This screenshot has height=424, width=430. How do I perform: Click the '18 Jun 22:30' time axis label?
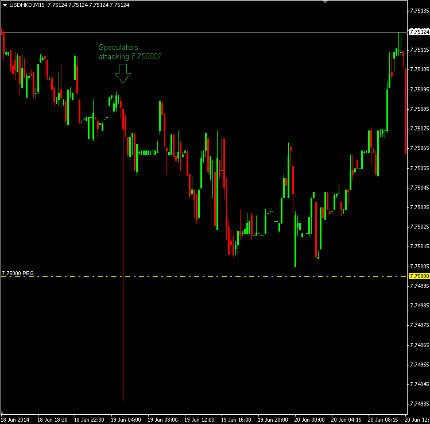(x=89, y=419)
